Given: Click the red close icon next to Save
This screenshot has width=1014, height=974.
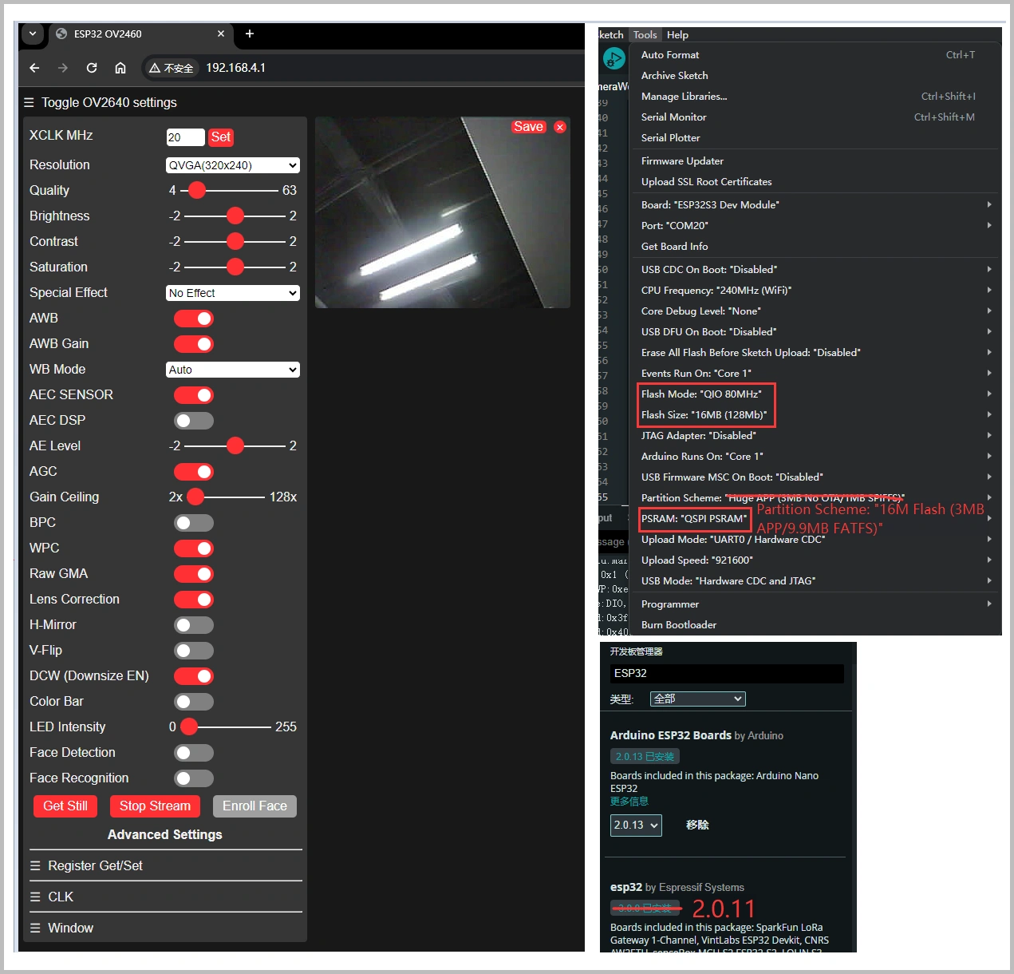Looking at the screenshot, I should pos(559,127).
